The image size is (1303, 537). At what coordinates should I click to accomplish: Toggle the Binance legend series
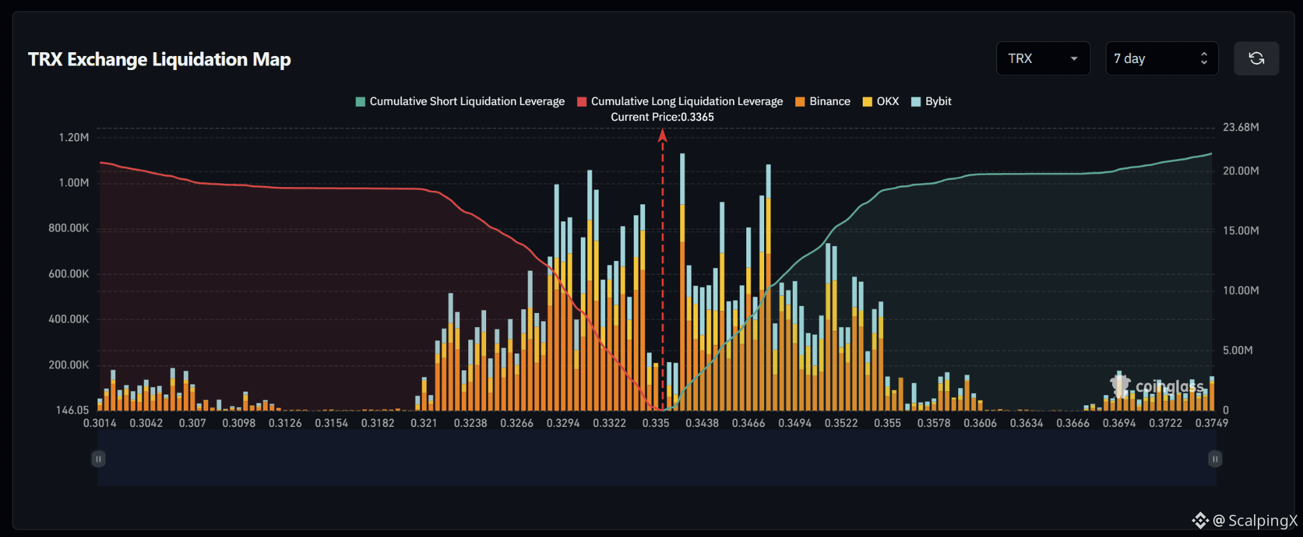(x=823, y=101)
